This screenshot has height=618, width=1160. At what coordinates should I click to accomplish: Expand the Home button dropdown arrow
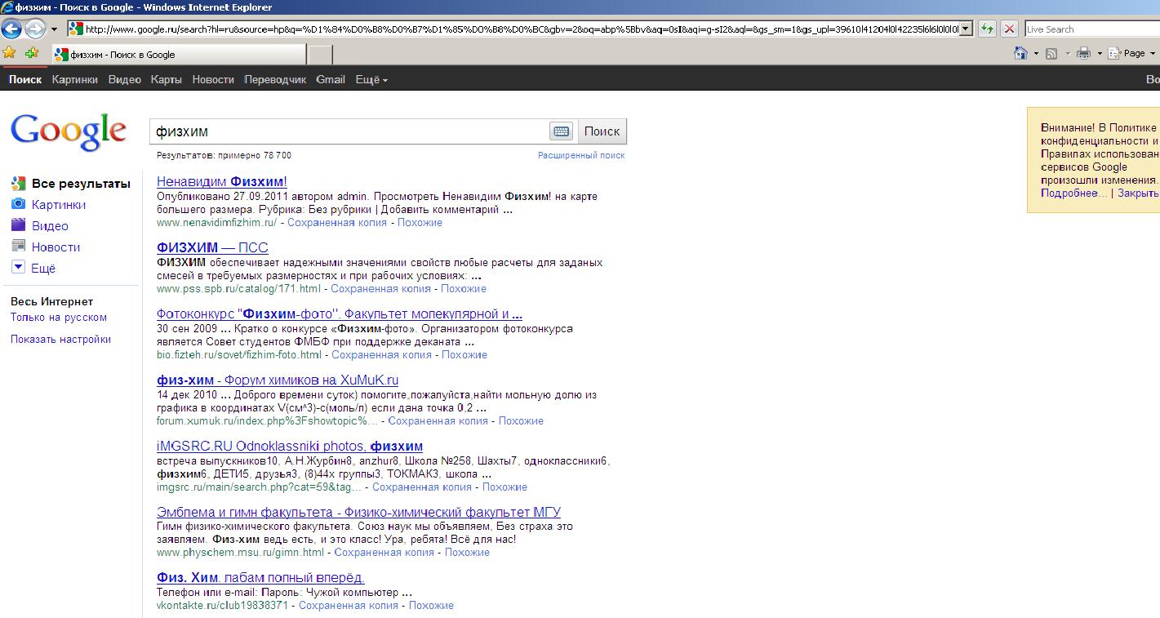pyautogui.click(x=1036, y=54)
